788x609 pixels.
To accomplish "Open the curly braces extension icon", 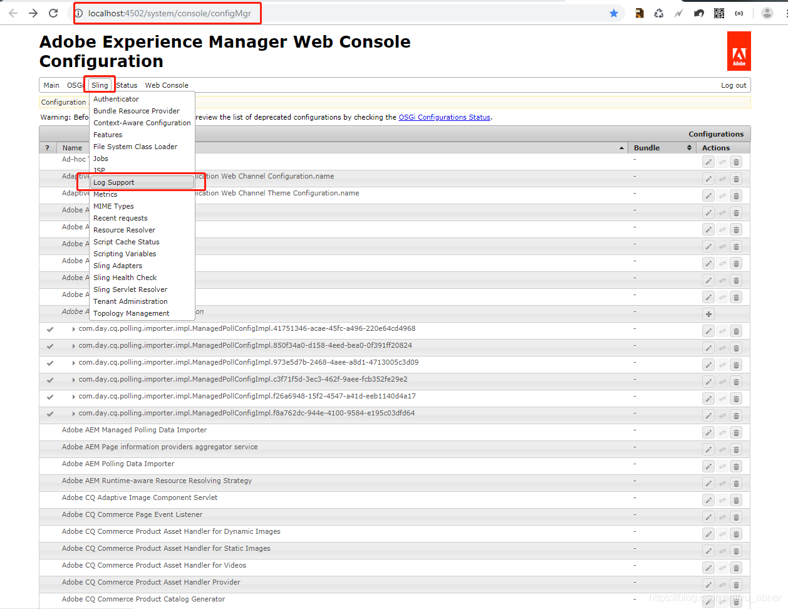I will point(739,13).
